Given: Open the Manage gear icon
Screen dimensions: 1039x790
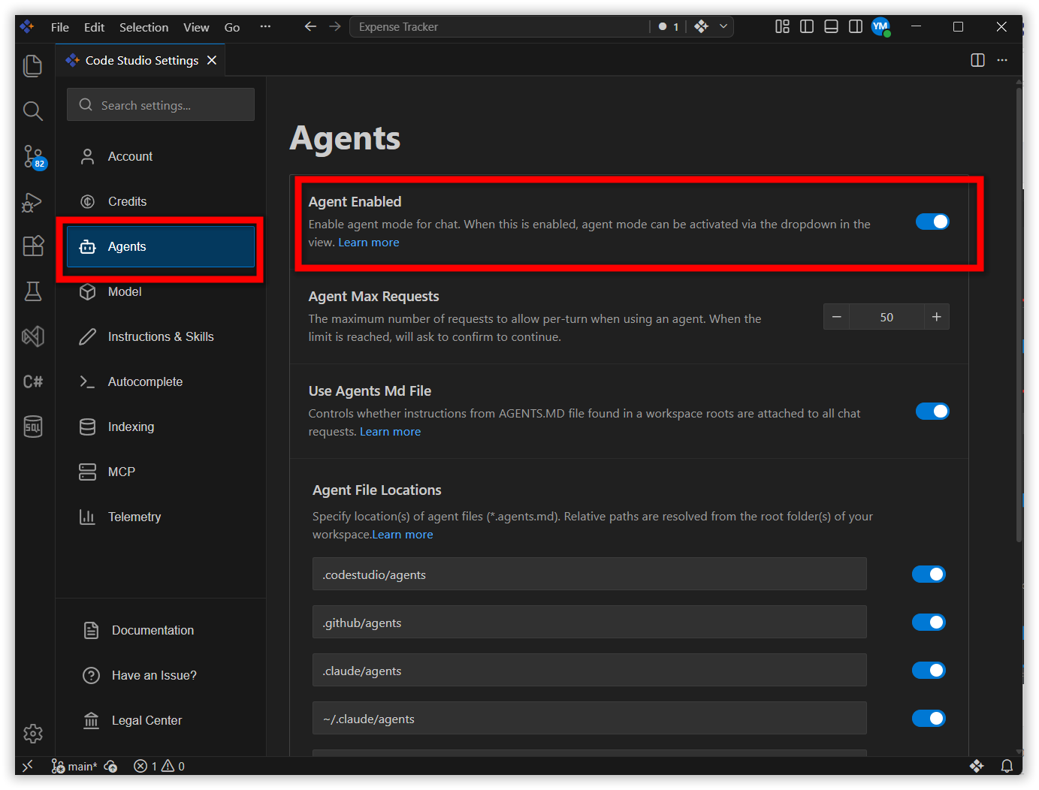Looking at the screenshot, I should [33, 733].
